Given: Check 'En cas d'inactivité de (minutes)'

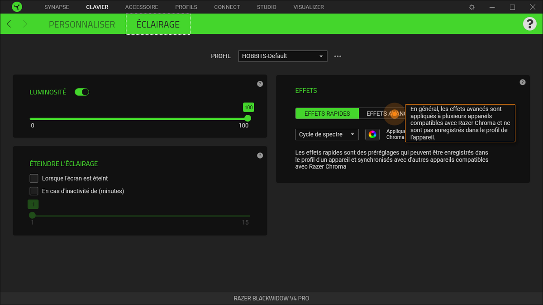Looking at the screenshot, I should (34, 191).
